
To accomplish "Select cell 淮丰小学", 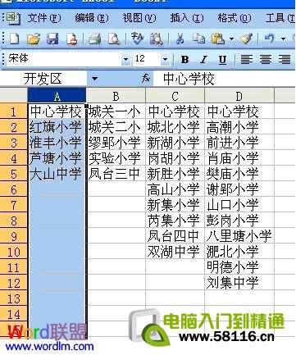I will (57, 143).
